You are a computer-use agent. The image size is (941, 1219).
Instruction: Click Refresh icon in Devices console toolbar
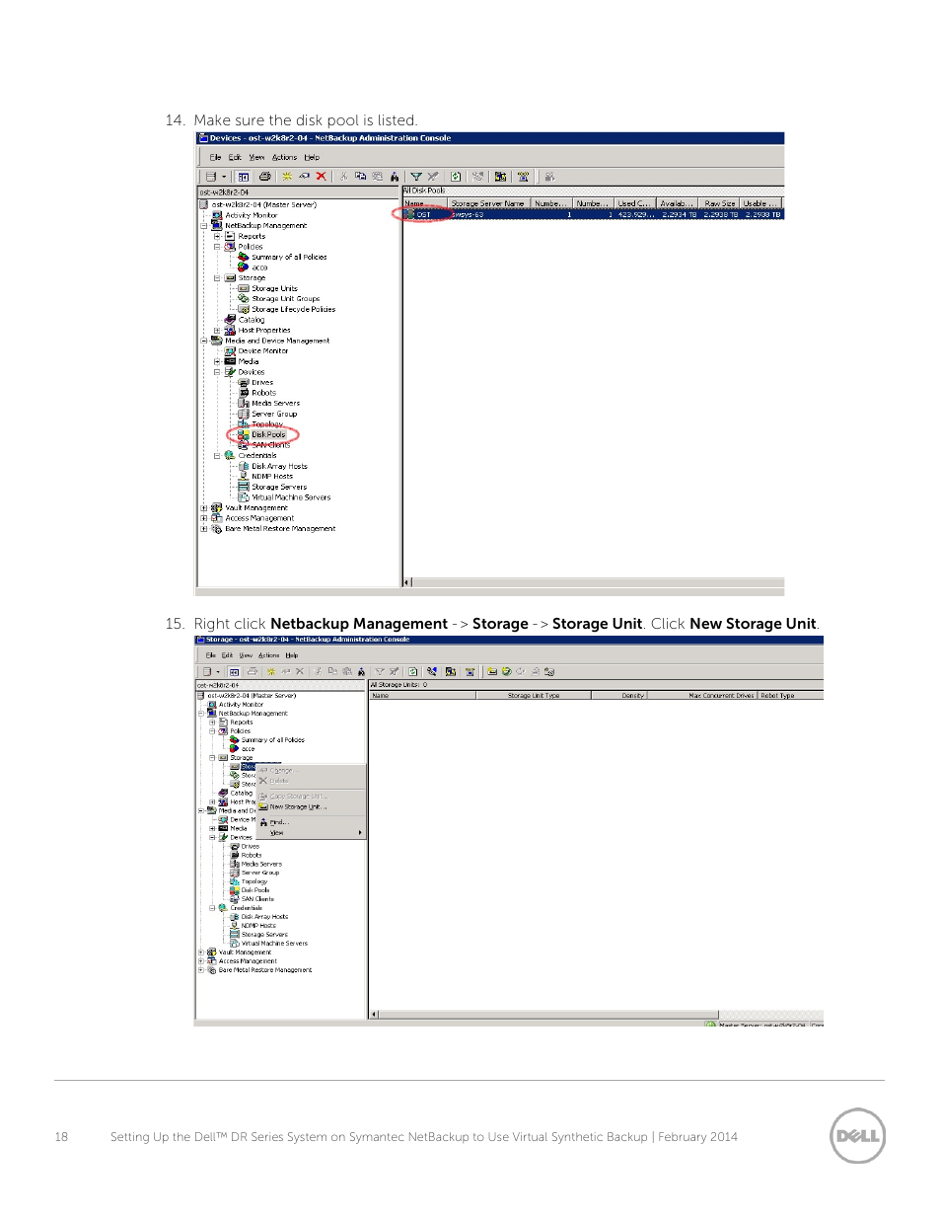pos(456,177)
